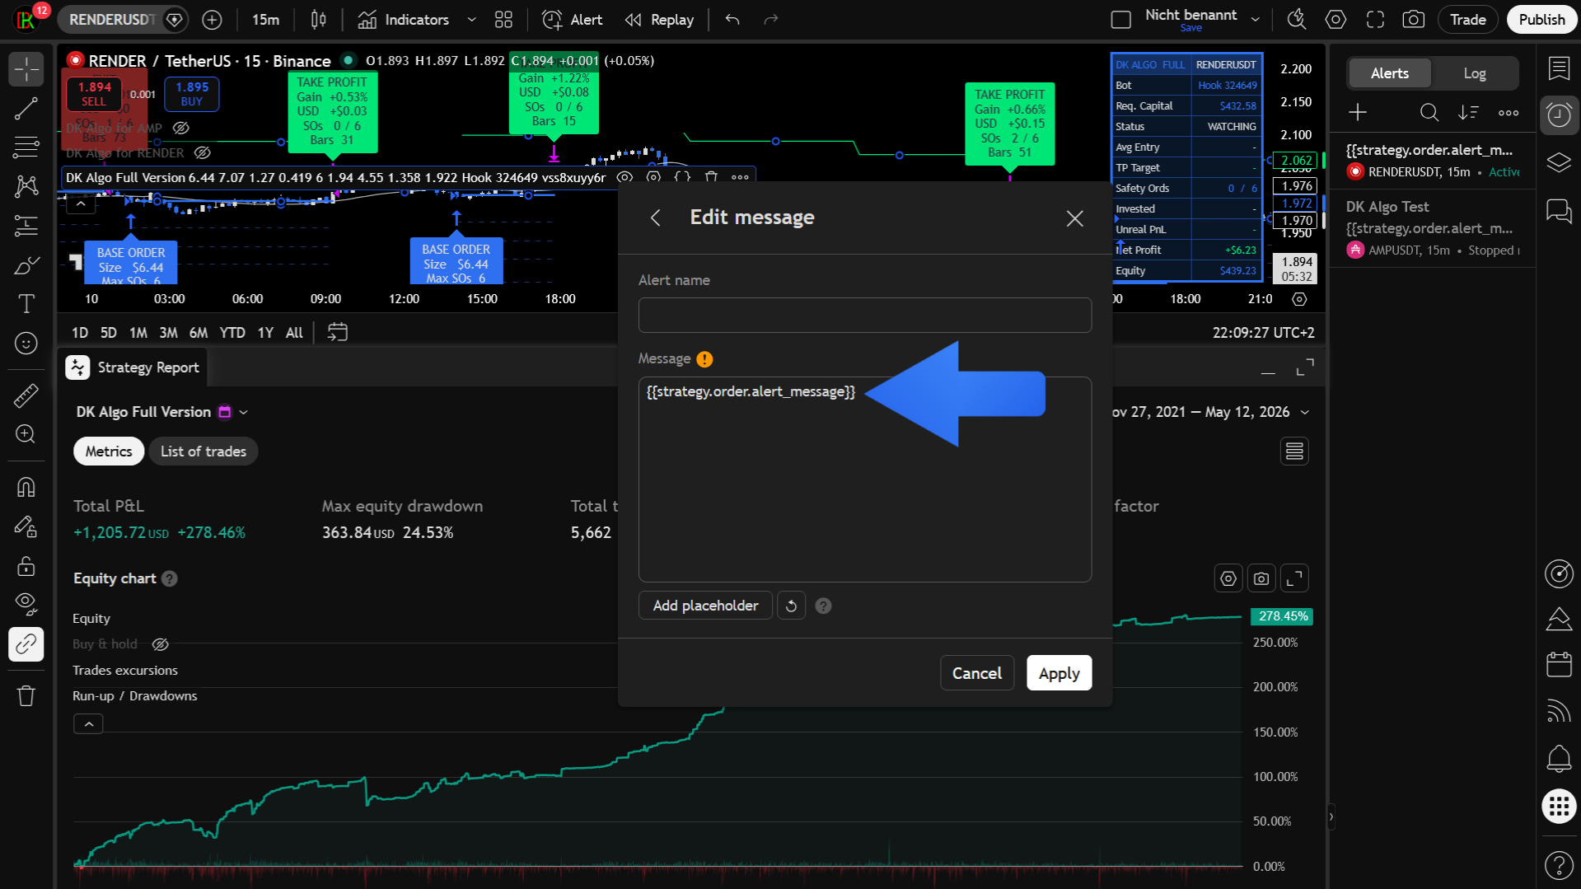The height and width of the screenshot is (889, 1581).
Task: Open the calendar panel icon
Action: 1559,664
